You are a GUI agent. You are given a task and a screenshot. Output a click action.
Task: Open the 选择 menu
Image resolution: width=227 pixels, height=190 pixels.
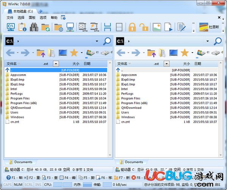pyautogui.click(x=21, y=18)
